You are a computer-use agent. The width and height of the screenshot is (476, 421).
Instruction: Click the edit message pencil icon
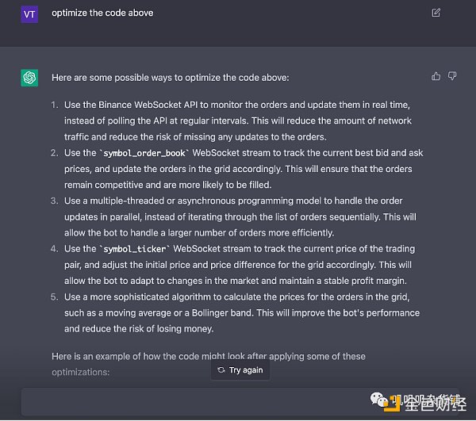click(436, 13)
